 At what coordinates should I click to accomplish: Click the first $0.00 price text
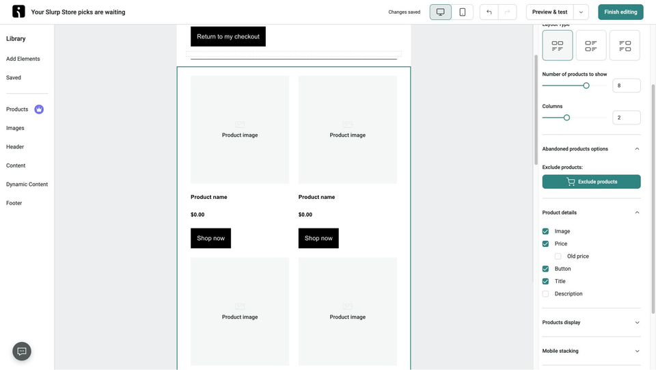[197, 215]
